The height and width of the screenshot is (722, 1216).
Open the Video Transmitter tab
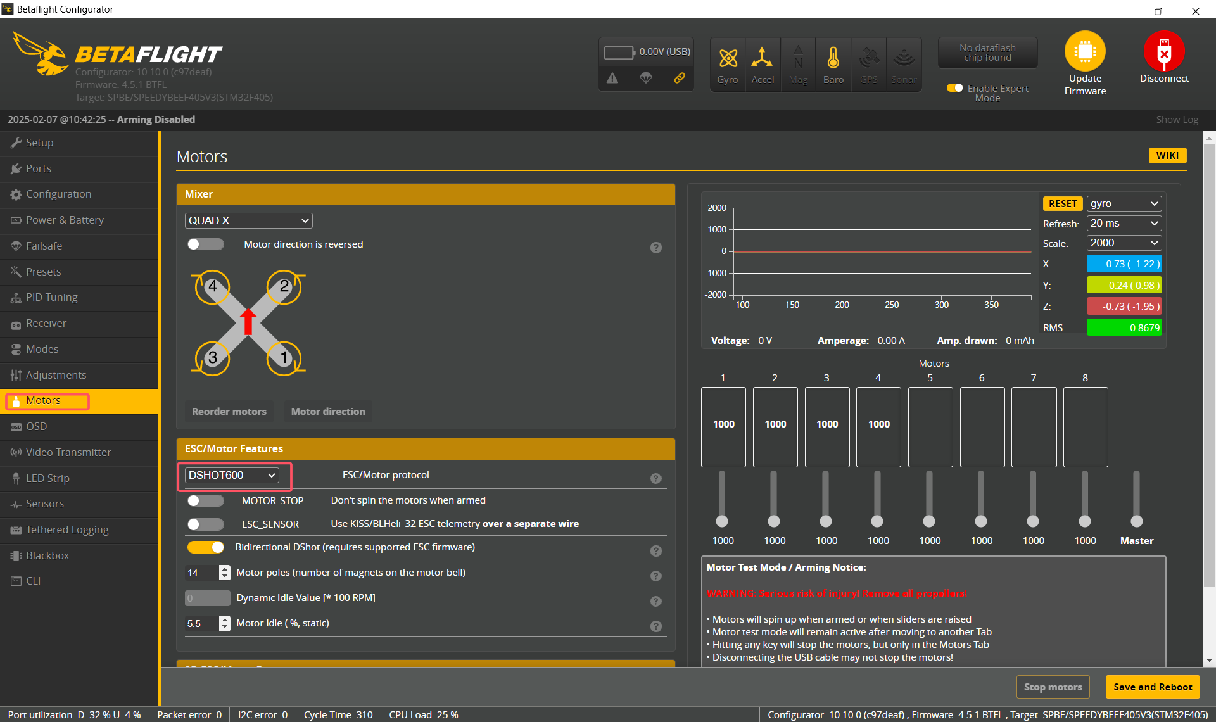[79, 452]
